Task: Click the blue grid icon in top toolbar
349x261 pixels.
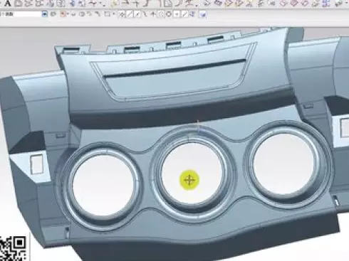Action: click(326, 3)
